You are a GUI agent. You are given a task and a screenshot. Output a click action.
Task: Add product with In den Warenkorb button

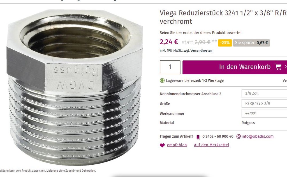[235, 67]
